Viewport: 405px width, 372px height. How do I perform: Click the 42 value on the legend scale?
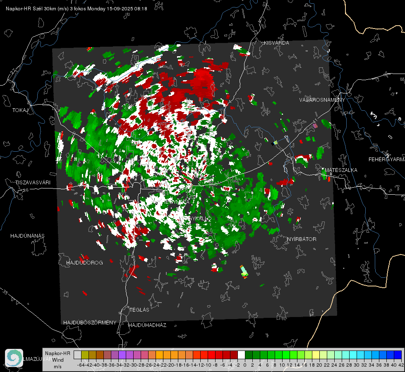tap(401, 365)
